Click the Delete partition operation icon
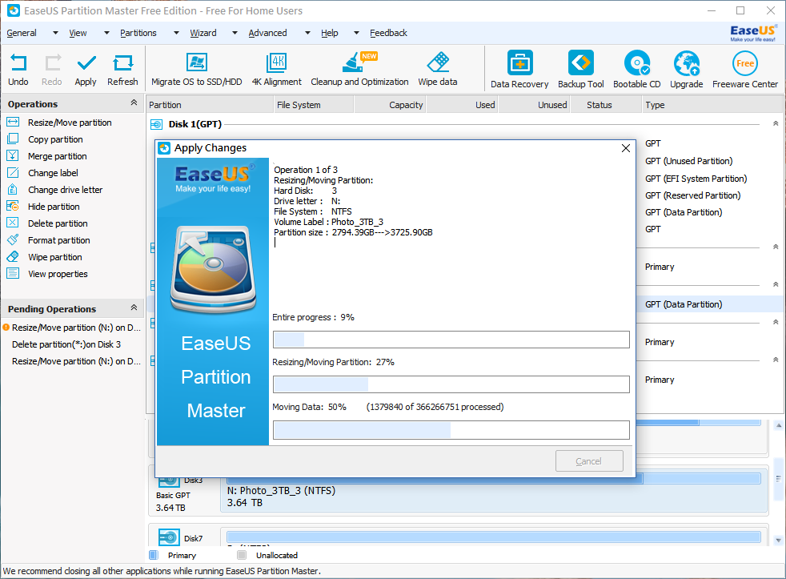The height and width of the screenshot is (579, 786). click(13, 223)
